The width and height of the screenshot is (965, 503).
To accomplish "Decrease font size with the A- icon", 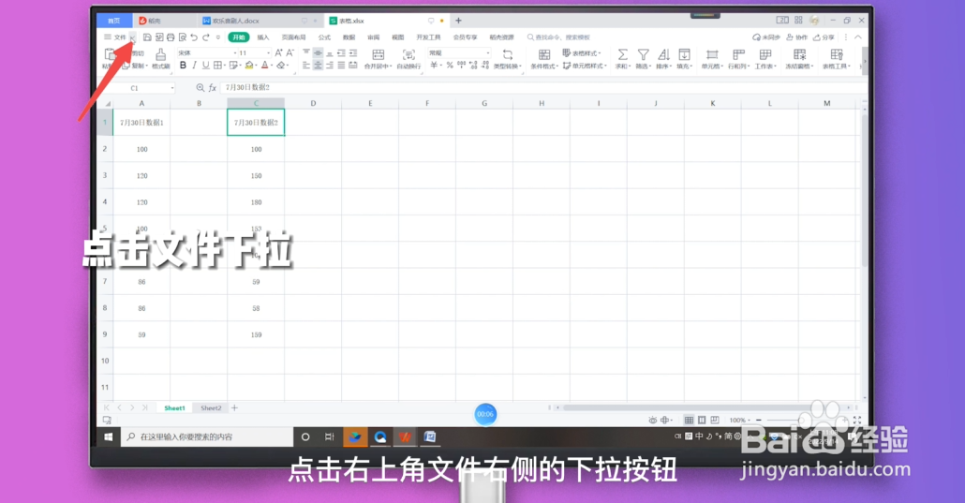I will pyautogui.click(x=289, y=53).
